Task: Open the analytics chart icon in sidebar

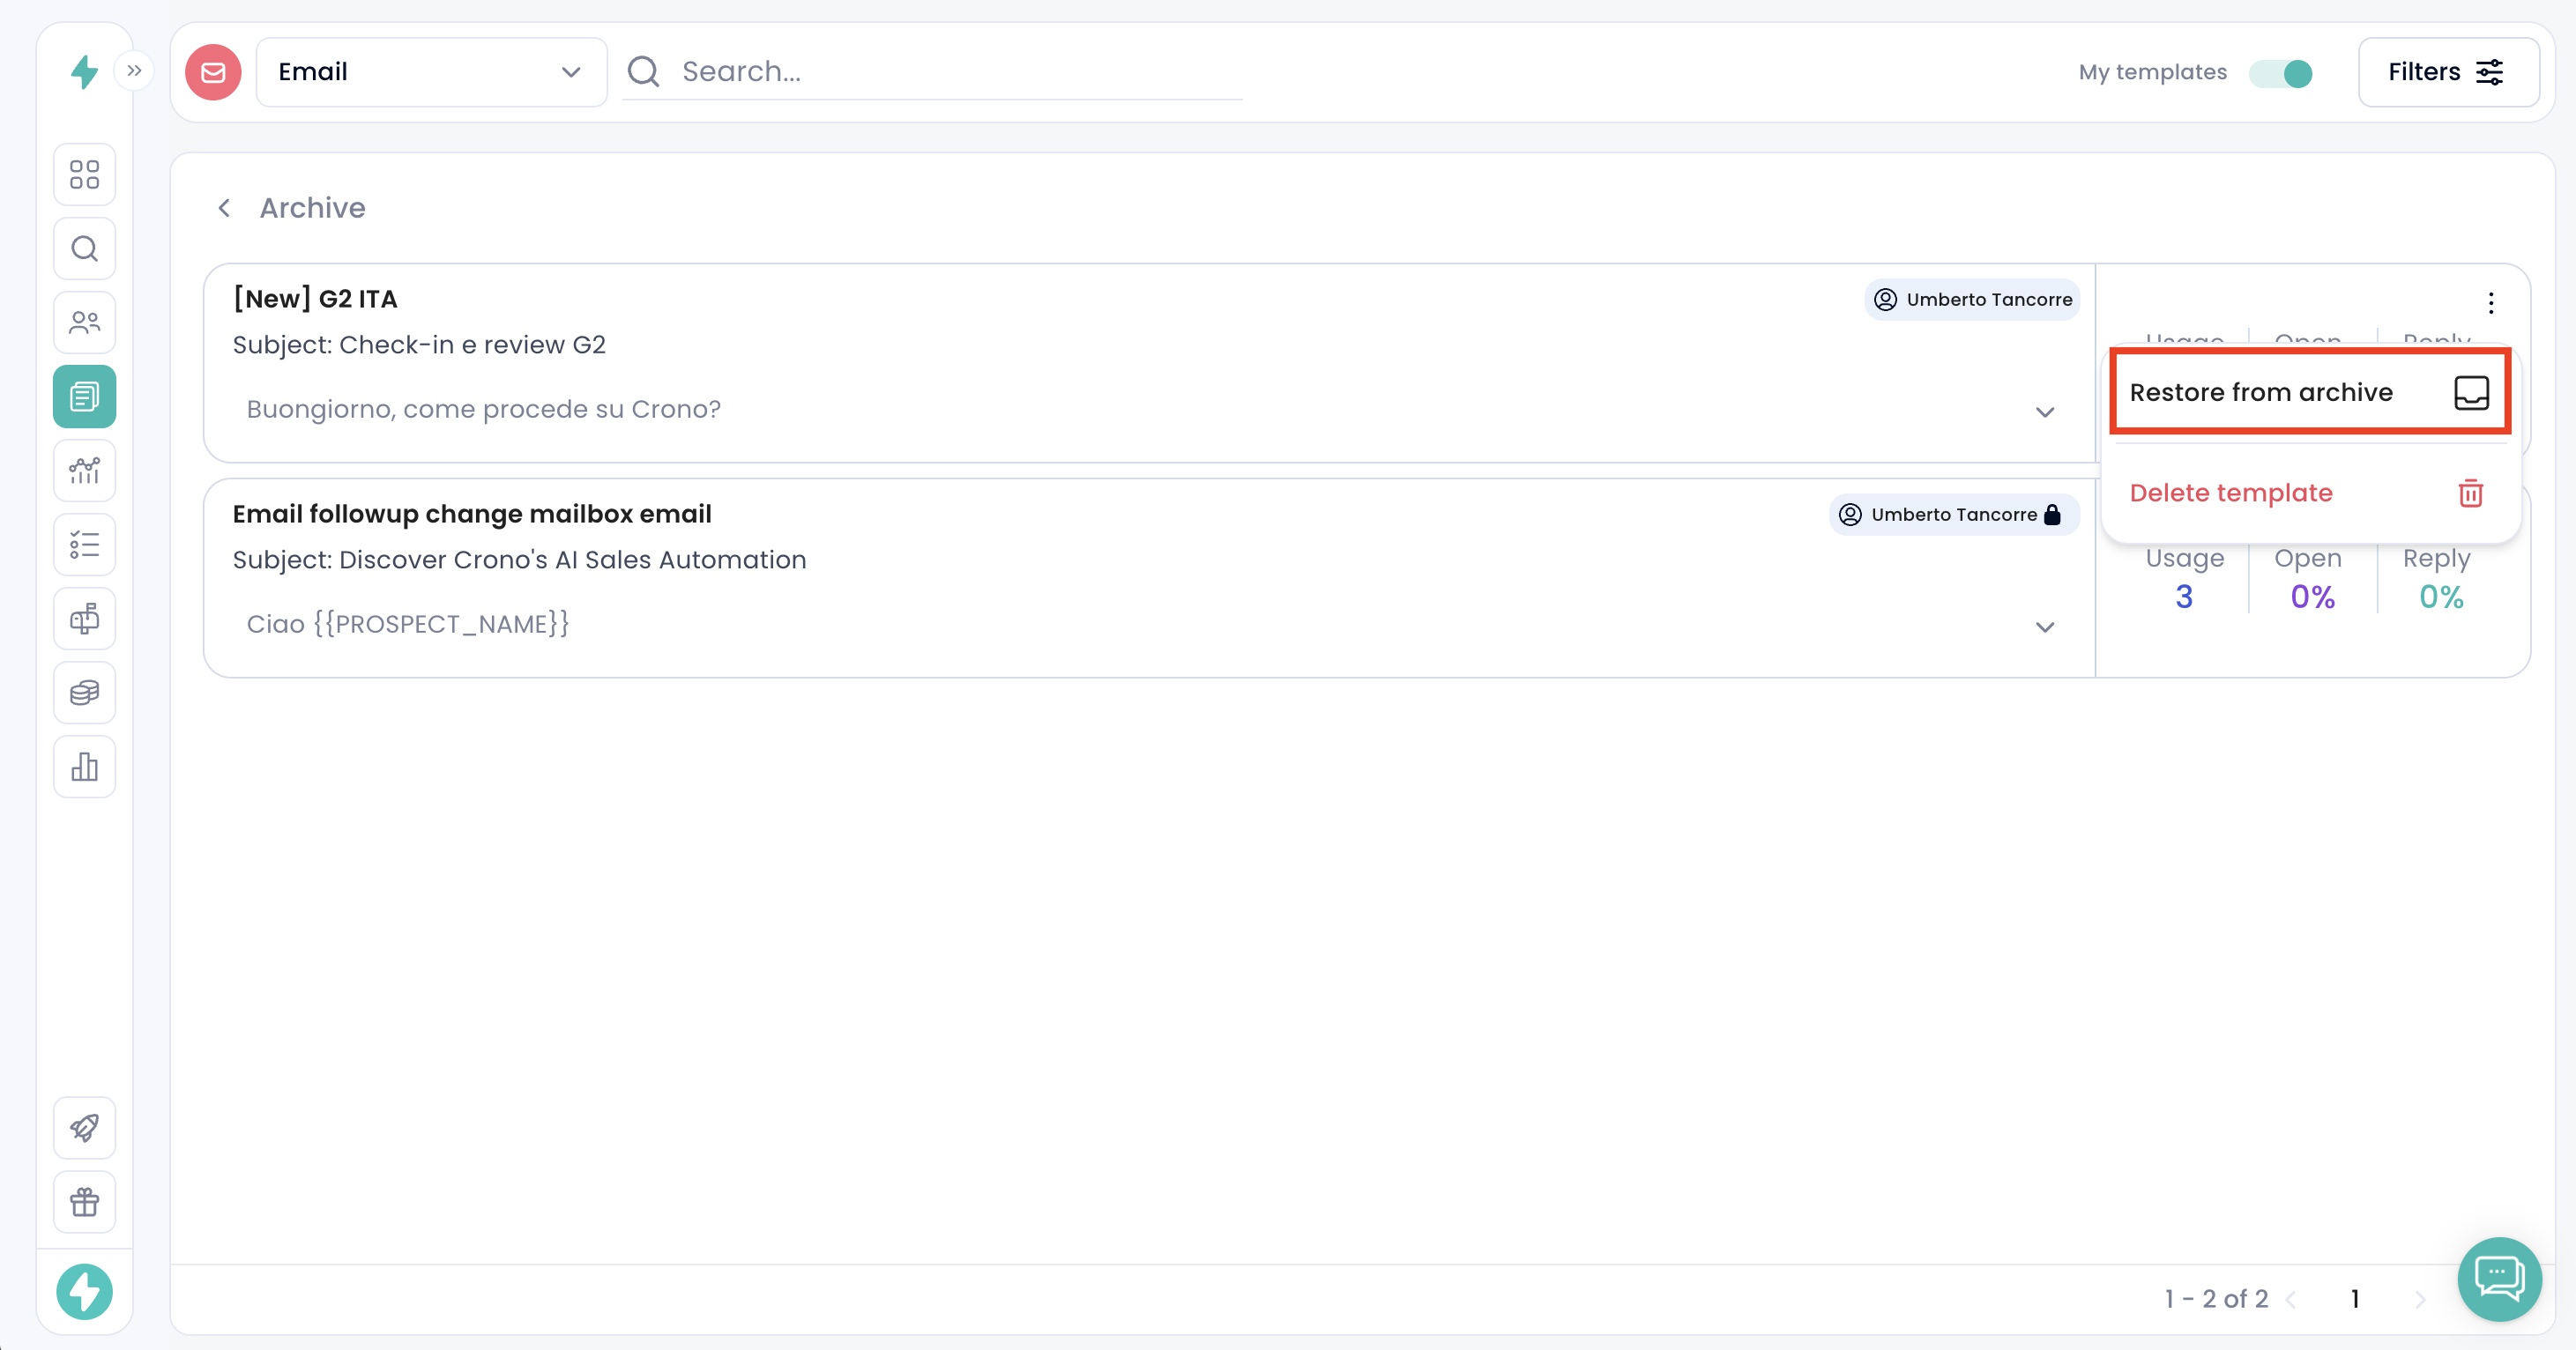Action: pos(85,471)
